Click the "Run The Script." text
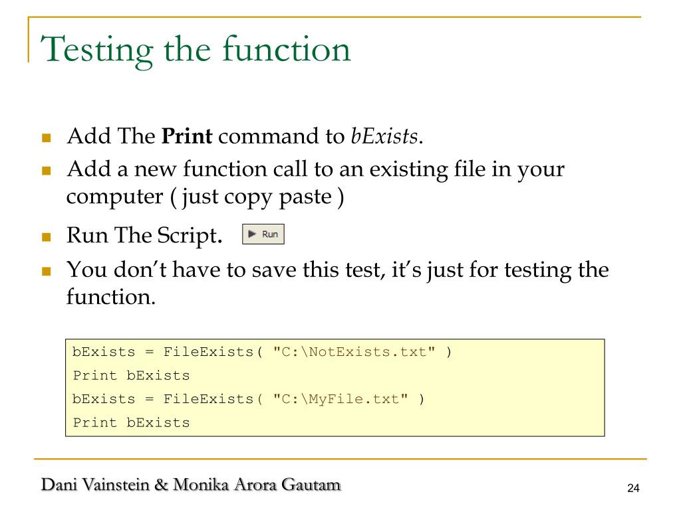The image size is (681, 510). point(144,235)
